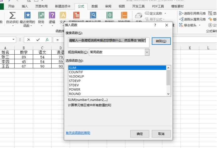
Task: Switch to the PDF工具 tab
Action: (158, 6)
